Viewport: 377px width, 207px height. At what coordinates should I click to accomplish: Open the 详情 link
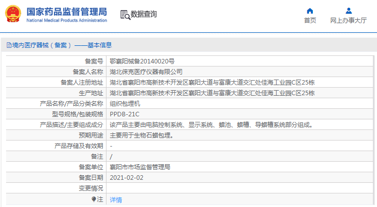[116, 199]
